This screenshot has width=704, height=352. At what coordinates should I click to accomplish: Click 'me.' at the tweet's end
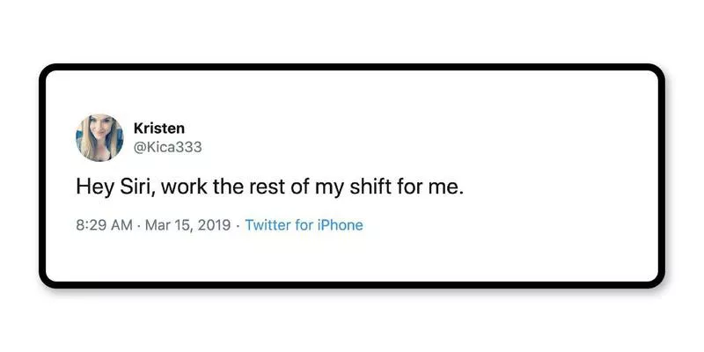pyautogui.click(x=446, y=188)
